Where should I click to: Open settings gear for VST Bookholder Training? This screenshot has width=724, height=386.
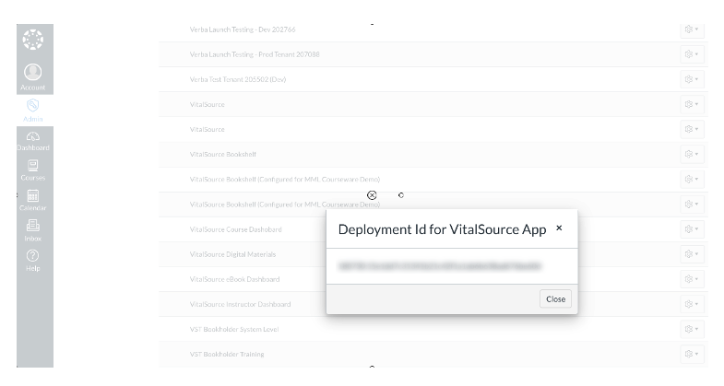point(692,354)
